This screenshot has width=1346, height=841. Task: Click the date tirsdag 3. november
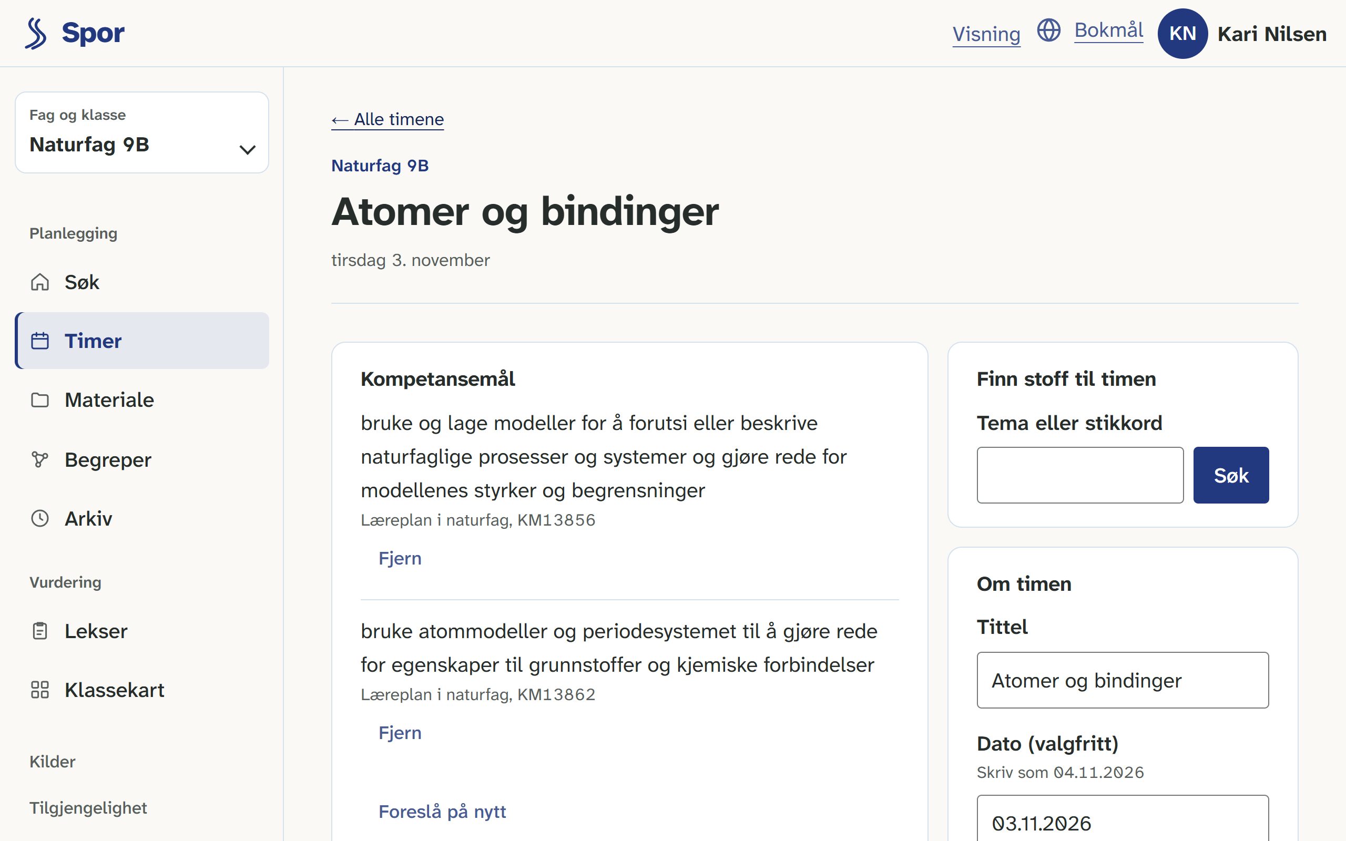click(x=411, y=260)
